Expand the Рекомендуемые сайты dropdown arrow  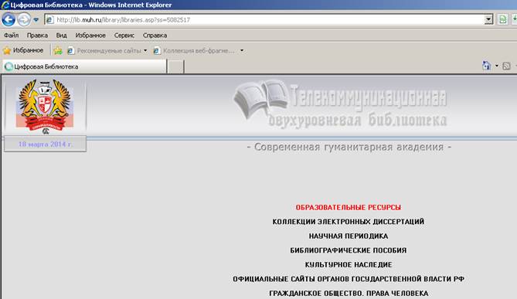point(145,50)
